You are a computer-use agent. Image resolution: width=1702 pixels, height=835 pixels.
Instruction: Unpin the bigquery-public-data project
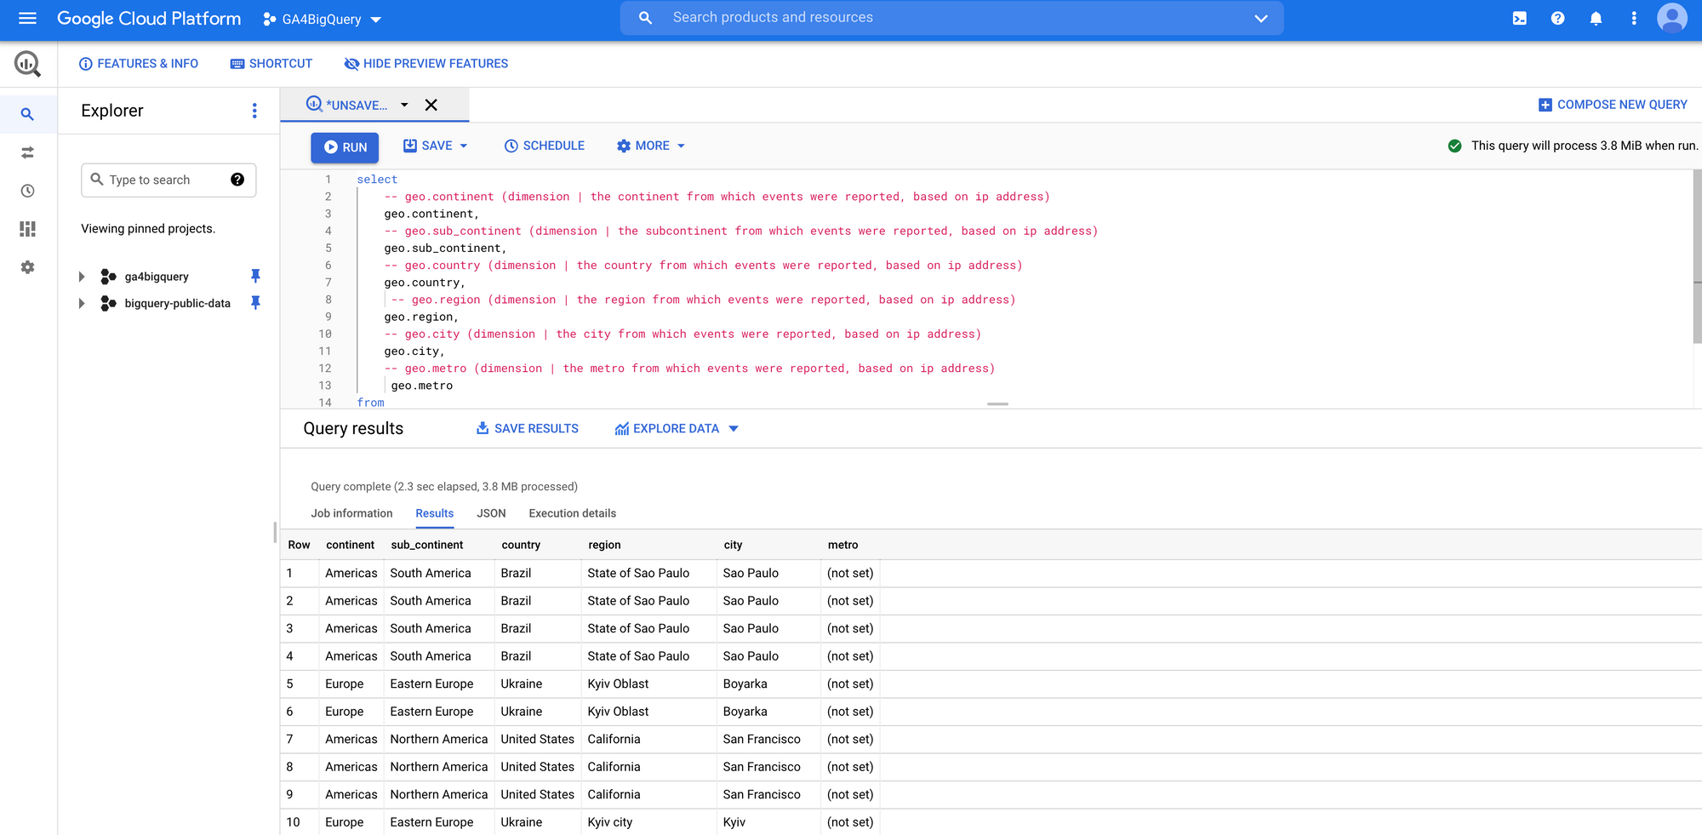tap(255, 303)
